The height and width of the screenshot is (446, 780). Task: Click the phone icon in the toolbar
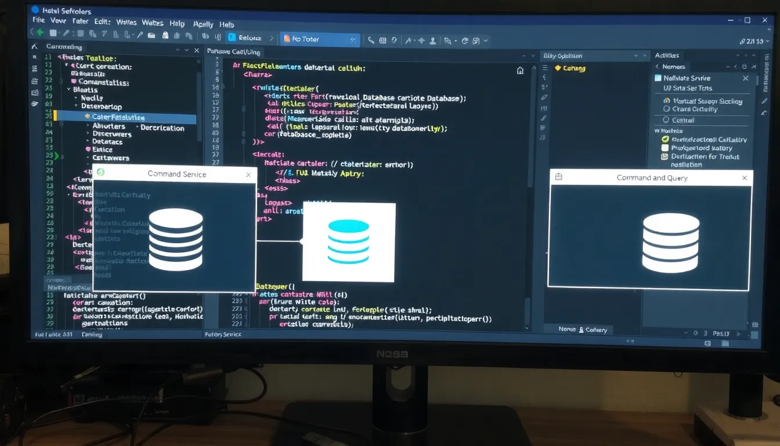pyautogui.click(x=371, y=40)
